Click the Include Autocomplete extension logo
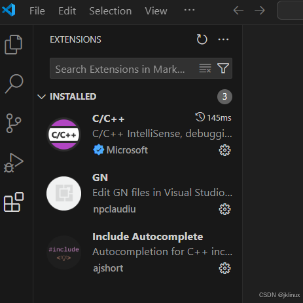 pos(64,253)
